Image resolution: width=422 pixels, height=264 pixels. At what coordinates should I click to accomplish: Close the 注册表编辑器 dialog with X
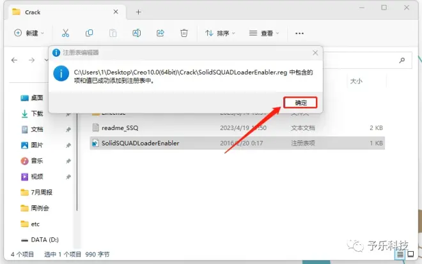(315, 53)
